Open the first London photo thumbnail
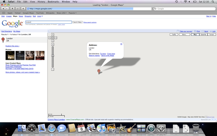Screen dimensions: 217x136 coord(10,55)
